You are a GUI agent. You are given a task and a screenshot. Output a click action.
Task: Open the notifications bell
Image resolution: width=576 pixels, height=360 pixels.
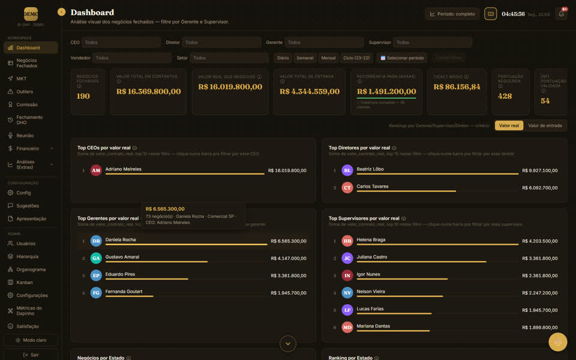pyautogui.click(x=562, y=14)
